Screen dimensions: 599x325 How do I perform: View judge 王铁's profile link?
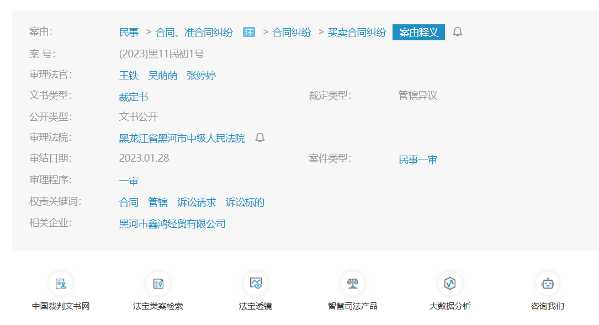pyautogui.click(x=129, y=76)
